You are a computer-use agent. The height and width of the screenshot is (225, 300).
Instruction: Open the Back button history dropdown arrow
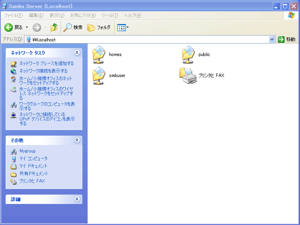(27, 27)
